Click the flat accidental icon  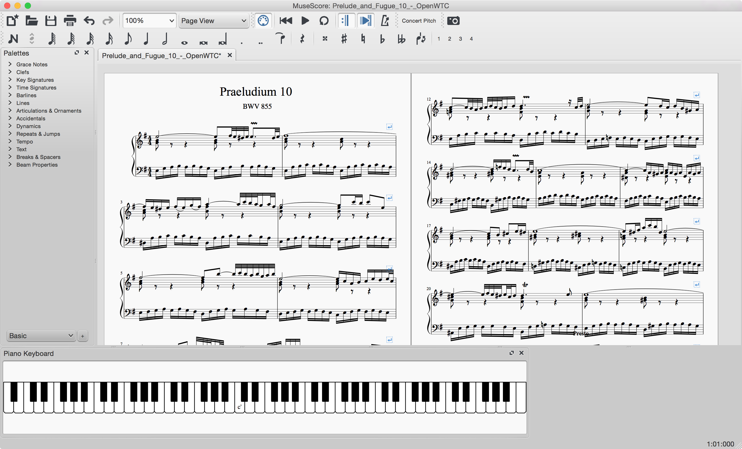point(382,39)
